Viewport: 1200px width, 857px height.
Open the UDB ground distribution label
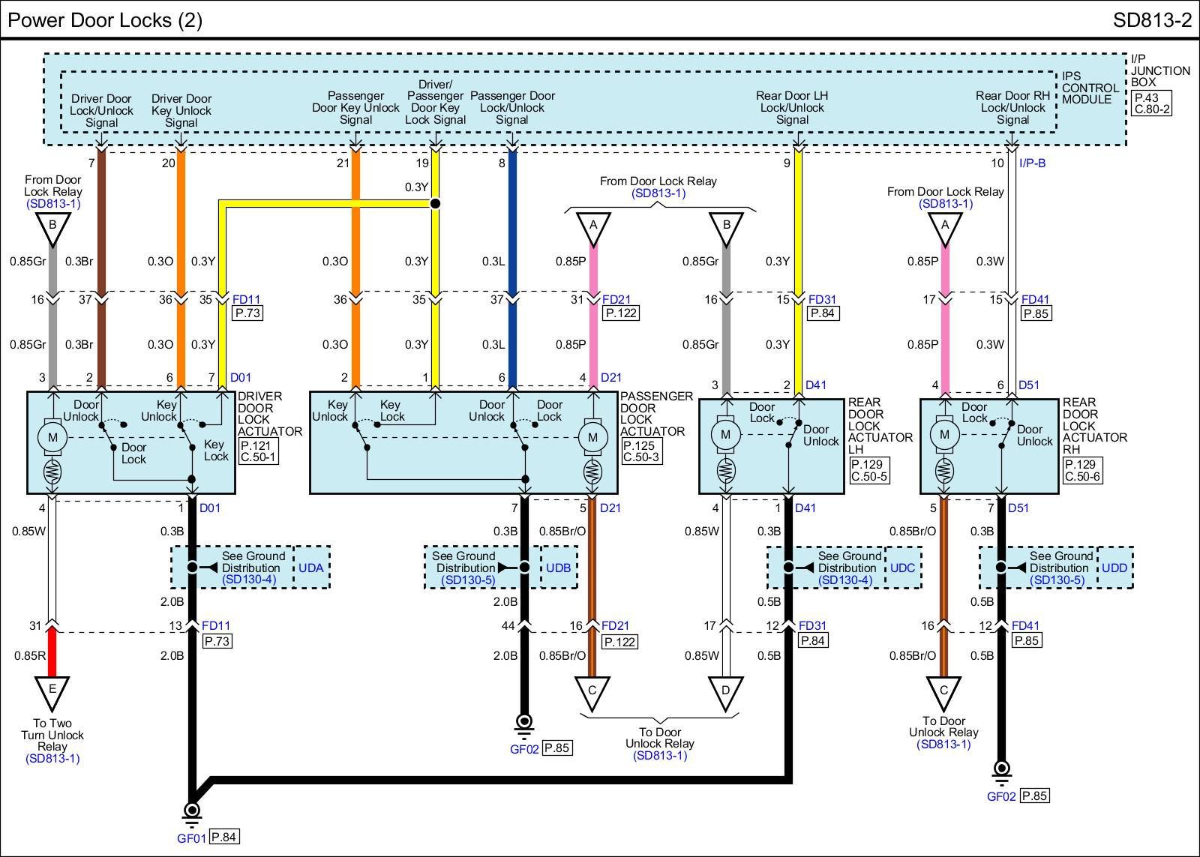click(x=558, y=568)
